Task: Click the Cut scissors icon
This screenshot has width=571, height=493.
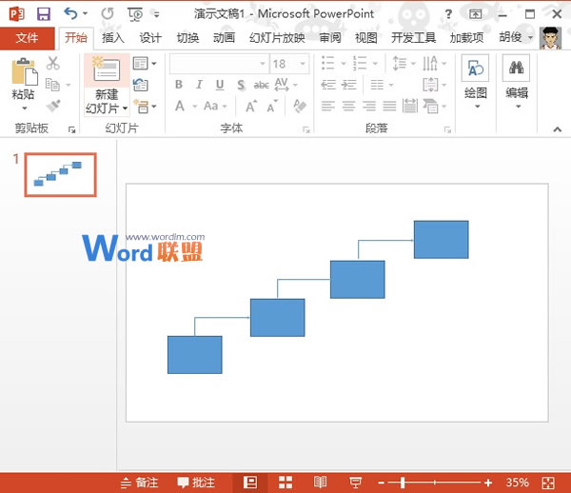Action: coord(53,63)
